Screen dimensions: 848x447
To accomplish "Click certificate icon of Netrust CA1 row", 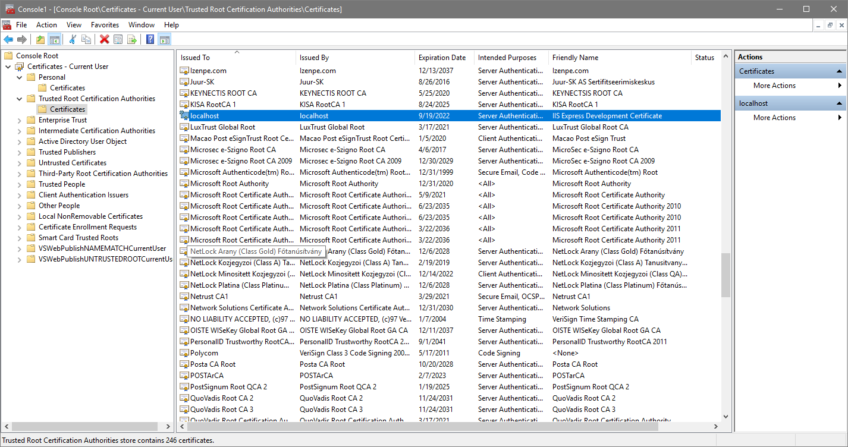I will pos(184,297).
